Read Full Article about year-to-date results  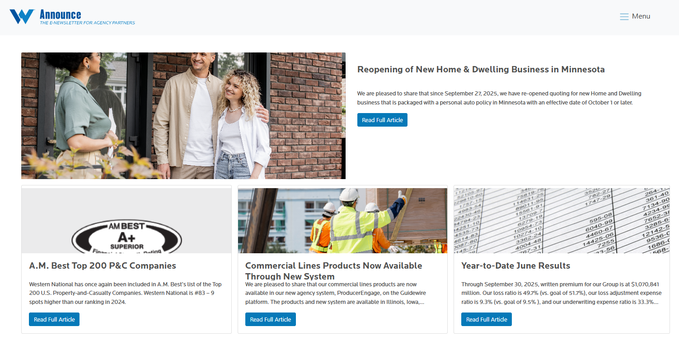[x=487, y=319]
